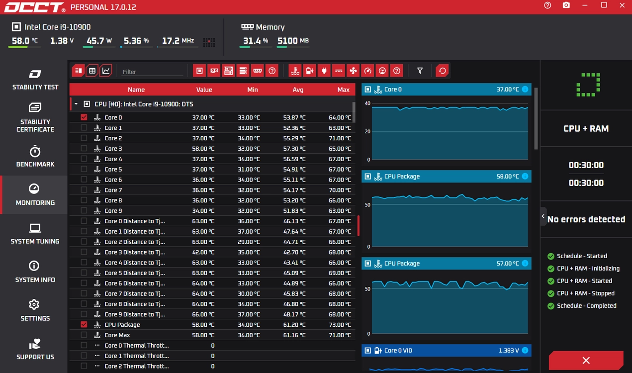Open info icon on CPU Package 58.00 °C graph

(525, 177)
